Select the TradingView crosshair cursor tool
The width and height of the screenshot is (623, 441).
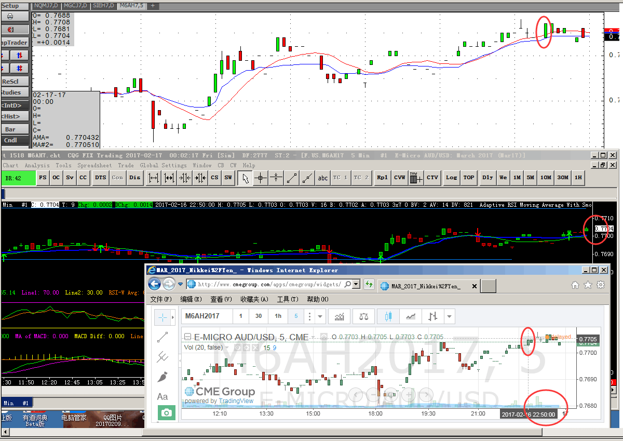(162, 316)
